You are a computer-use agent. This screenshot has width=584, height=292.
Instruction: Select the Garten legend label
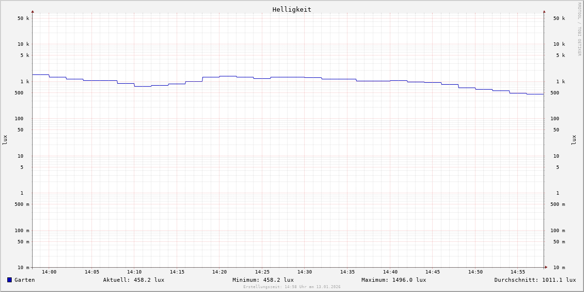pyautogui.click(x=24, y=280)
